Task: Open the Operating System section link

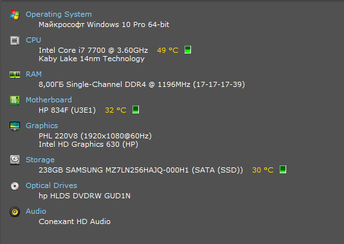Action: point(59,14)
